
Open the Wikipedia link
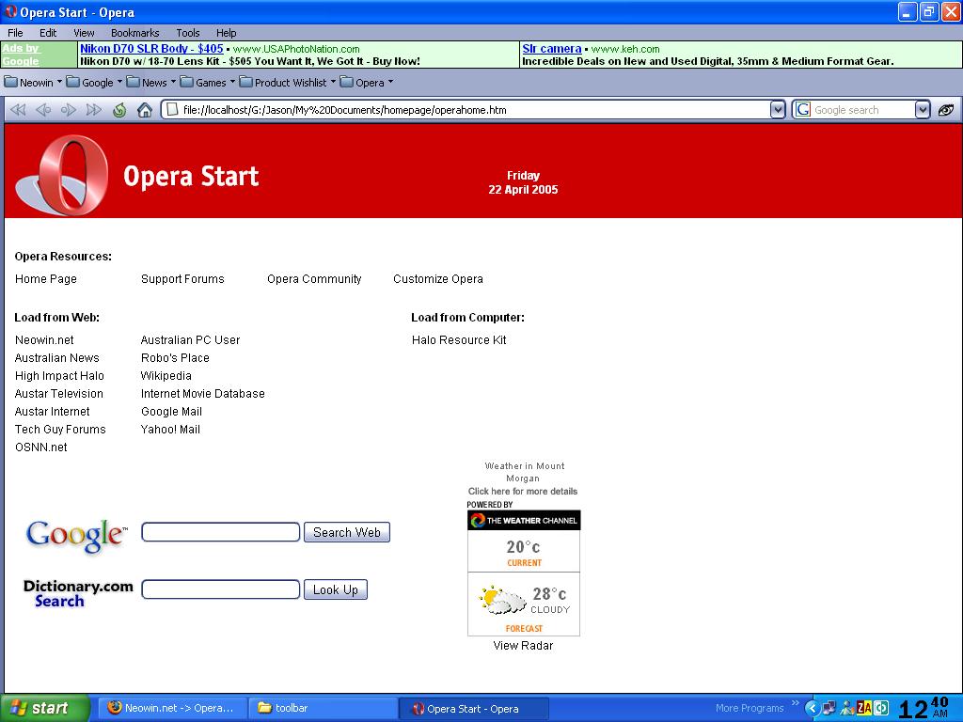166,376
